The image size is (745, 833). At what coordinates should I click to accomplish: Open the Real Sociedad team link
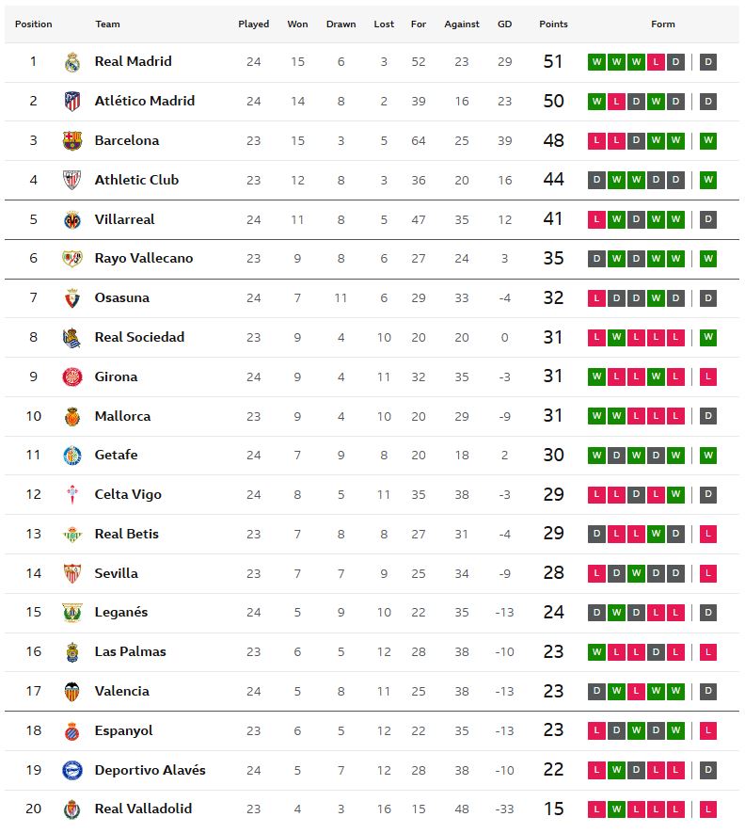click(139, 337)
